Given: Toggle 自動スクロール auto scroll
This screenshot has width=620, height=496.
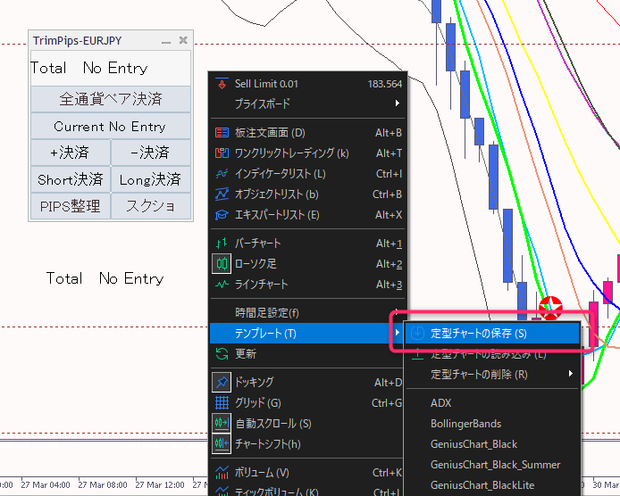Looking at the screenshot, I should [222, 424].
